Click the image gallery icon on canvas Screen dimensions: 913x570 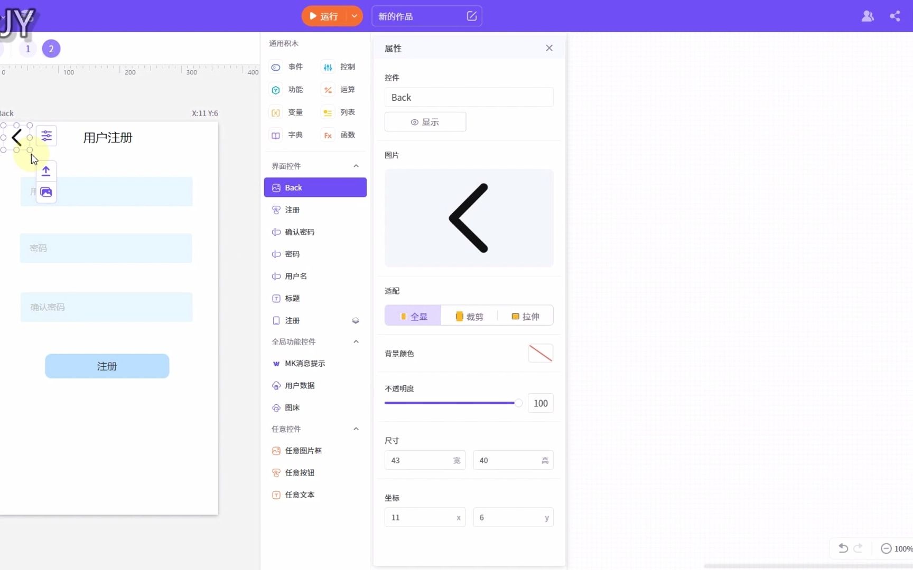(46, 192)
